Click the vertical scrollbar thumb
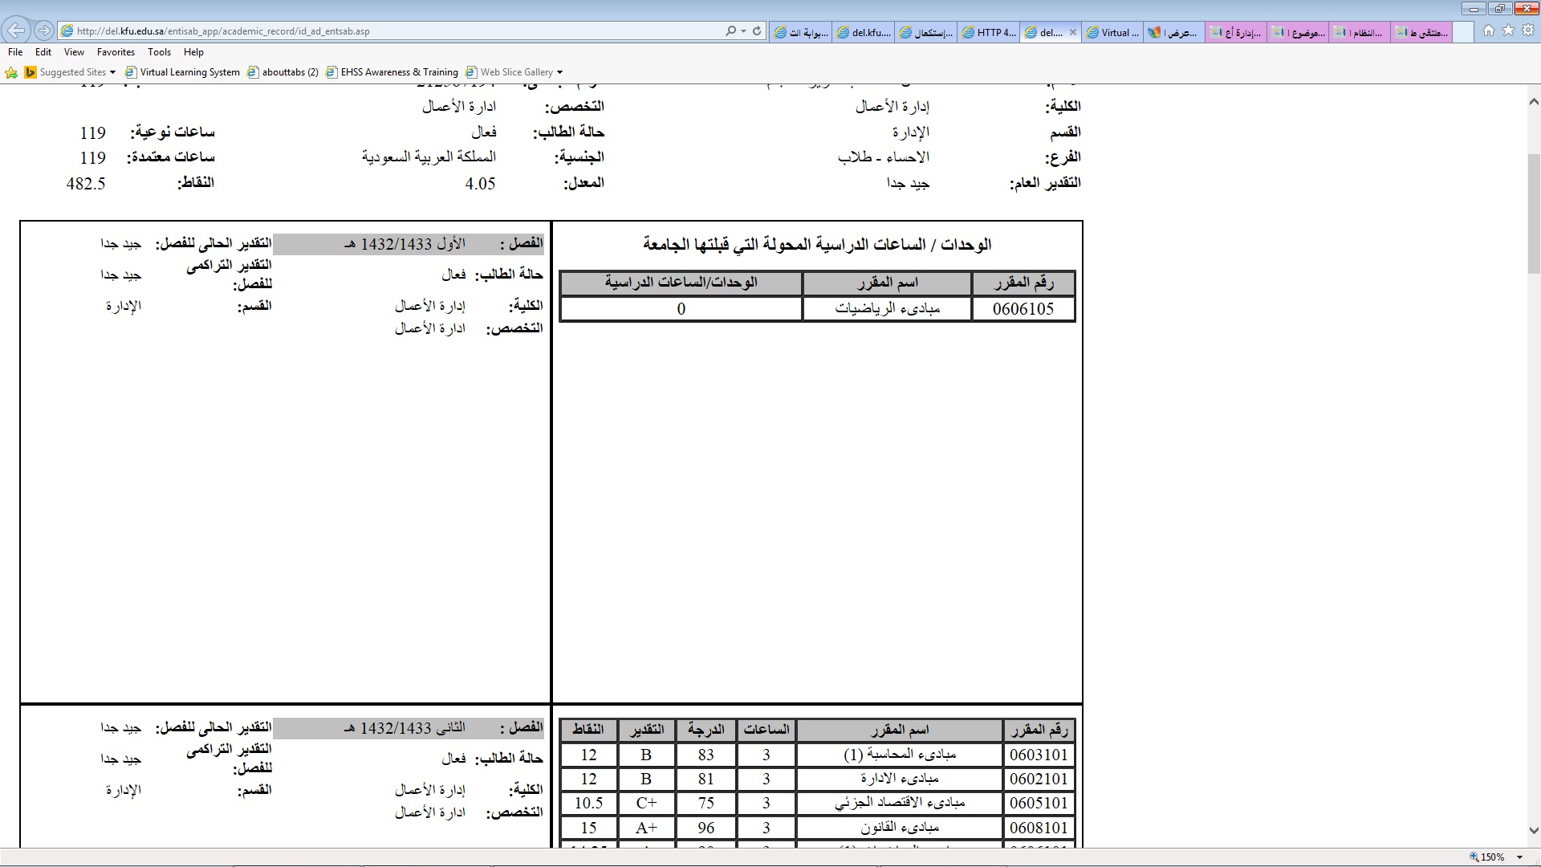The height and width of the screenshot is (867, 1541). [x=1533, y=213]
